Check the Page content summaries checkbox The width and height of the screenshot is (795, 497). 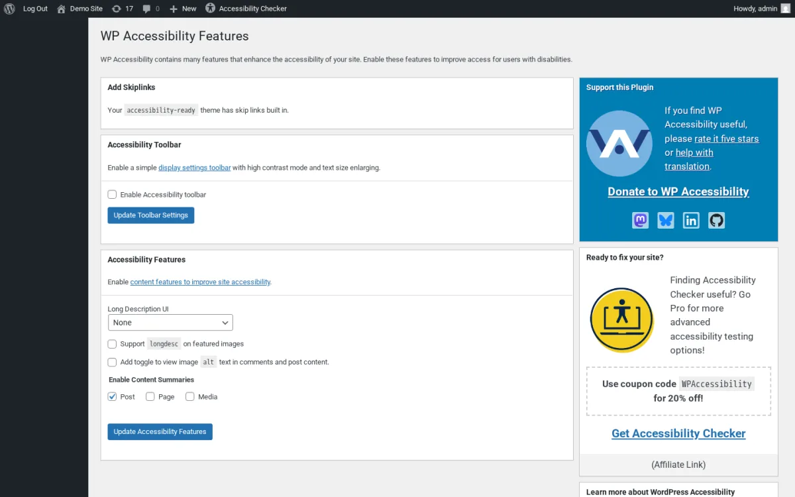[x=150, y=396]
